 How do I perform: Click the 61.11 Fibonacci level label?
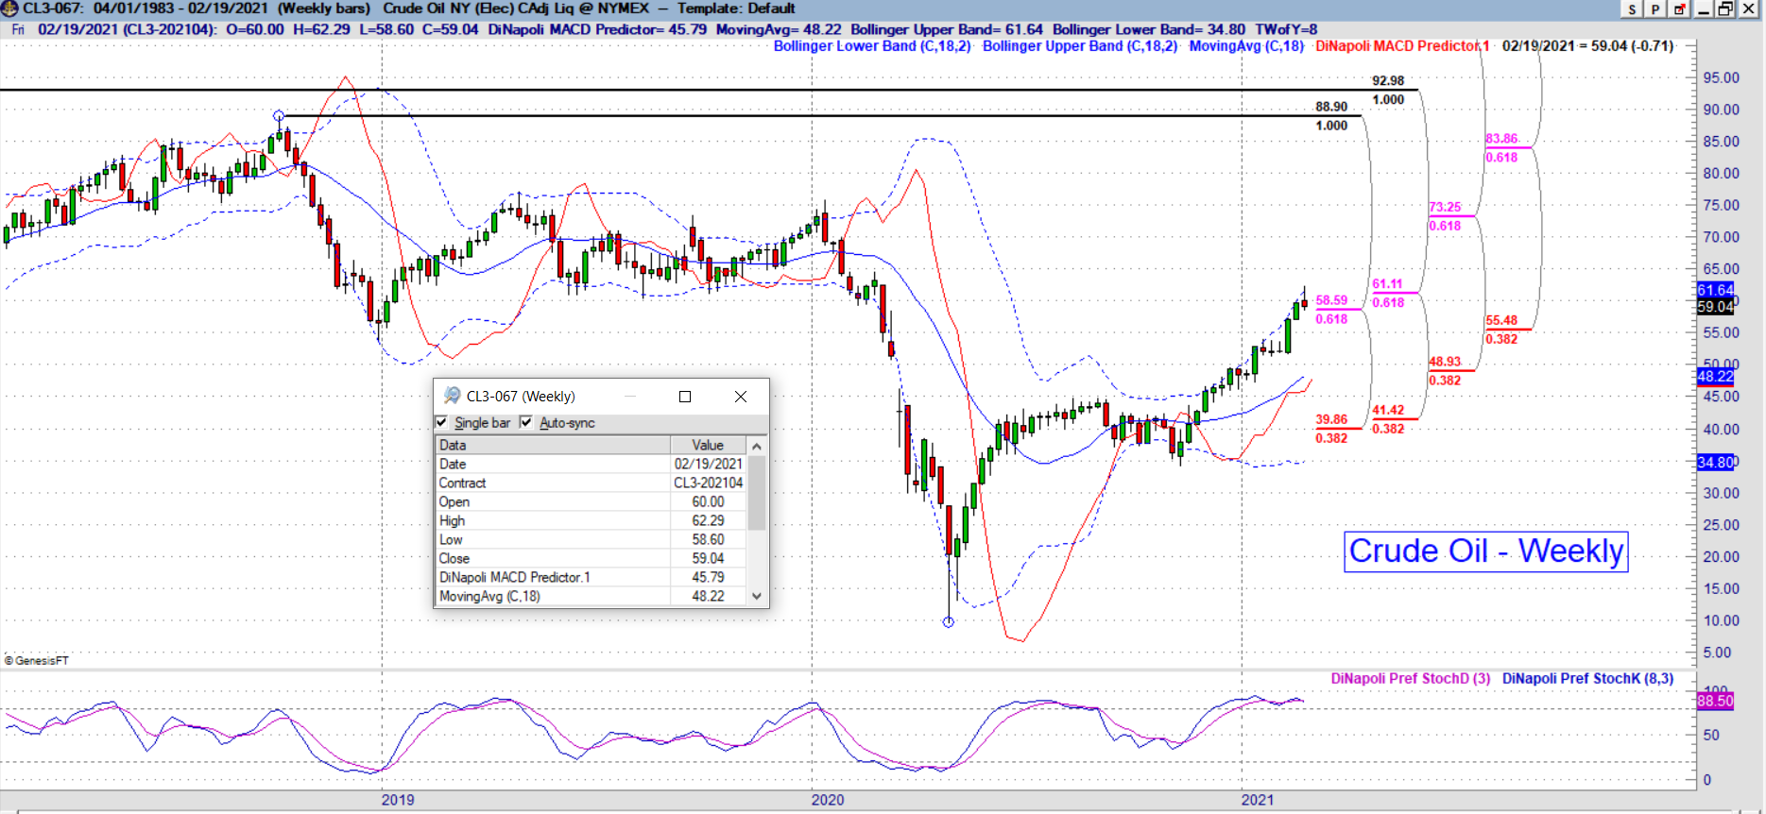tap(1388, 284)
